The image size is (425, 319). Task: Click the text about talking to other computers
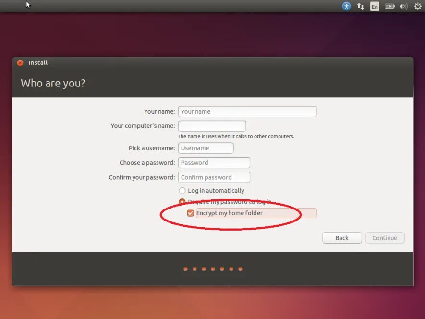click(236, 136)
